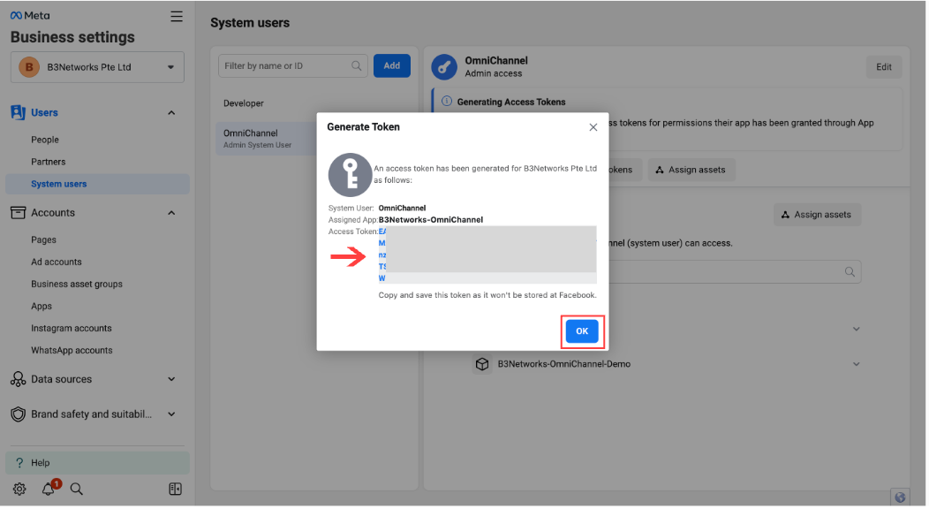929x509 pixels.
Task: Open the hamburger menu in sidebar
Action: coord(177,16)
